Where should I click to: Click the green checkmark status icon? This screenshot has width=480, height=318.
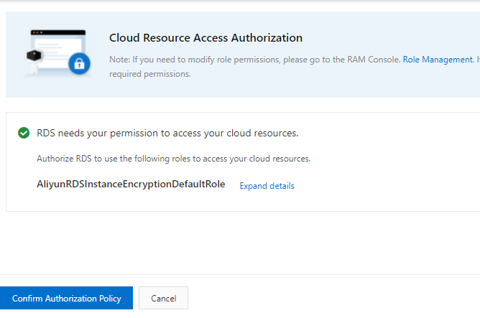[x=24, y=133]
